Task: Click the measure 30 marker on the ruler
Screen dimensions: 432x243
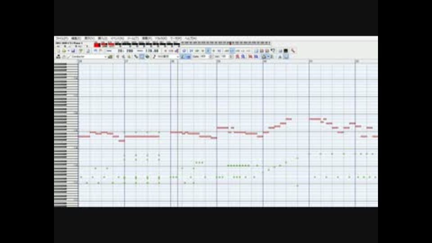Action: pyautogui.click(x=265, y=61)
